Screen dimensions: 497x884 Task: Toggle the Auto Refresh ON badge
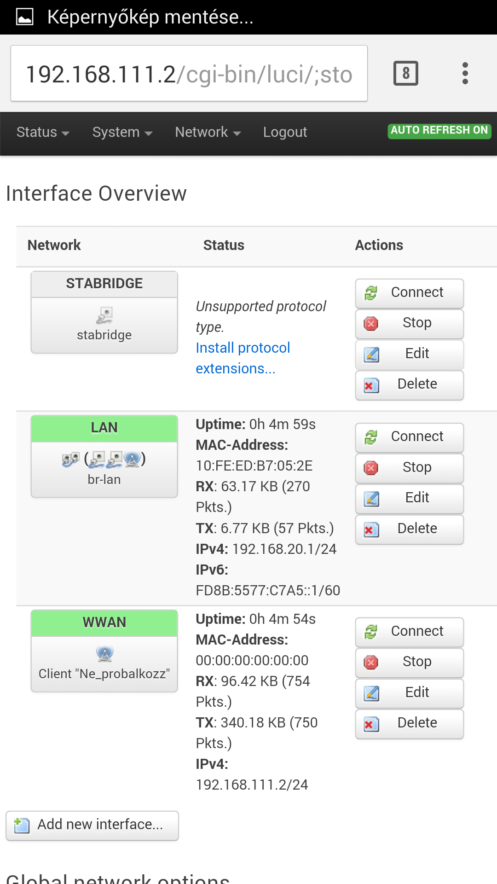pos(439,131)
